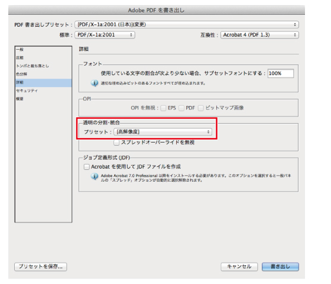Open the 互換性 Acrobat 4 dropdown

click(x=259, y=35)
